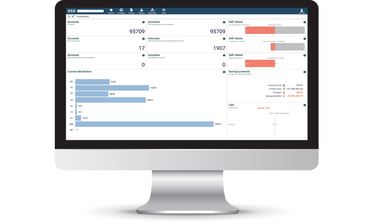The height and width of the screenshot is (223, 373).
Task: Click the gray Correct authorization bar
Action: tap(290, 30)
